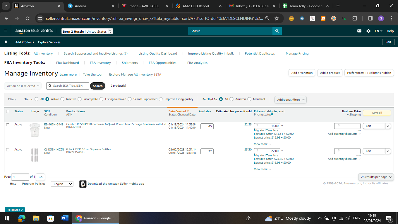Click the site information icon in address bar

pos(40,18)
